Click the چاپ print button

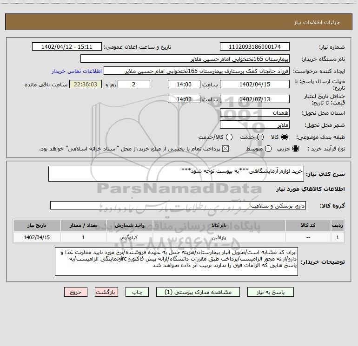(x=137, y=292)
